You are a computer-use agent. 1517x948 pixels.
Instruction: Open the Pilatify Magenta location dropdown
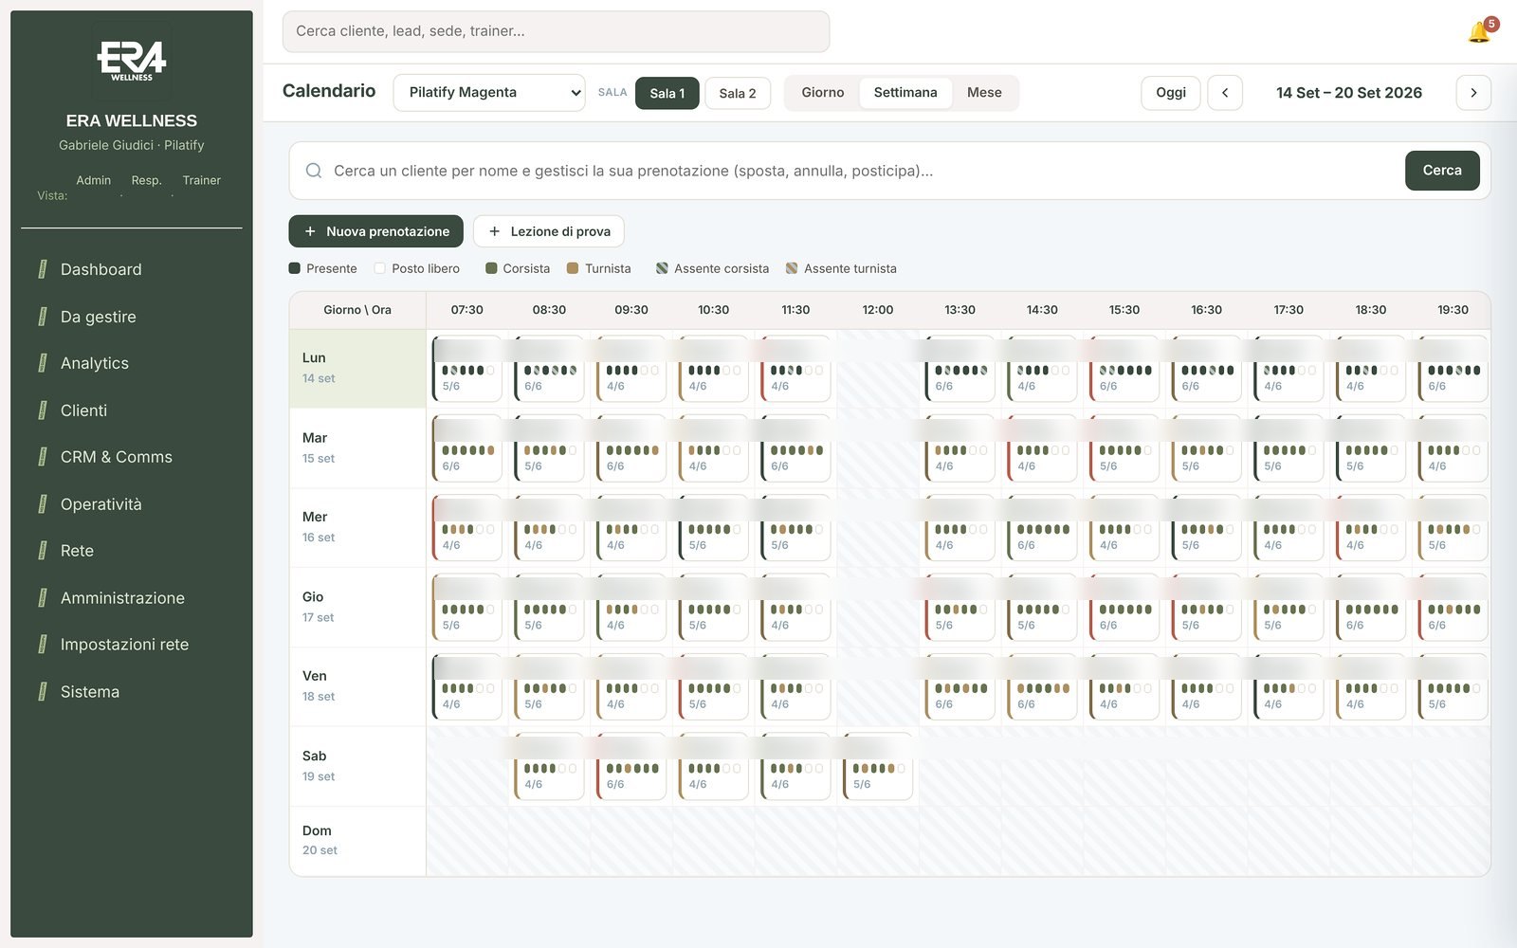coord(489,93)
